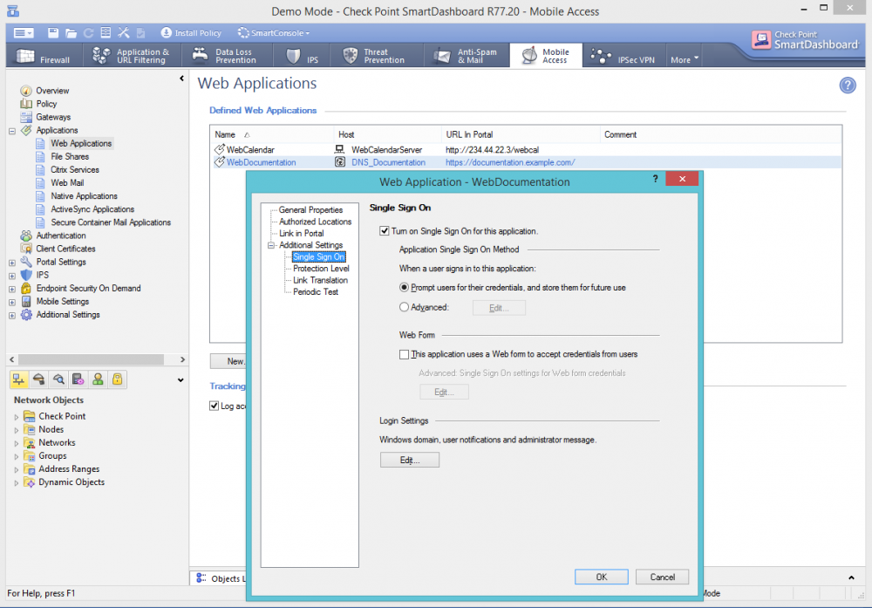Select Authentication in the tree

[61, 236]
